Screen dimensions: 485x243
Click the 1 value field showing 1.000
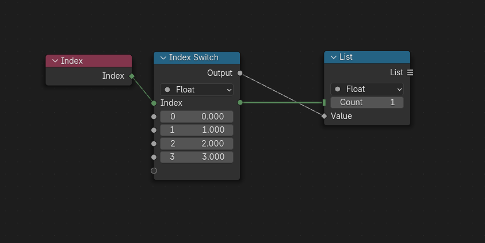pyautogui.click(x=197, y=130)
